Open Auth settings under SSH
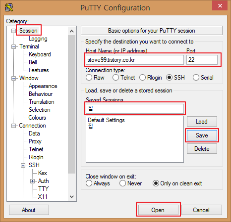 point(44,181)
